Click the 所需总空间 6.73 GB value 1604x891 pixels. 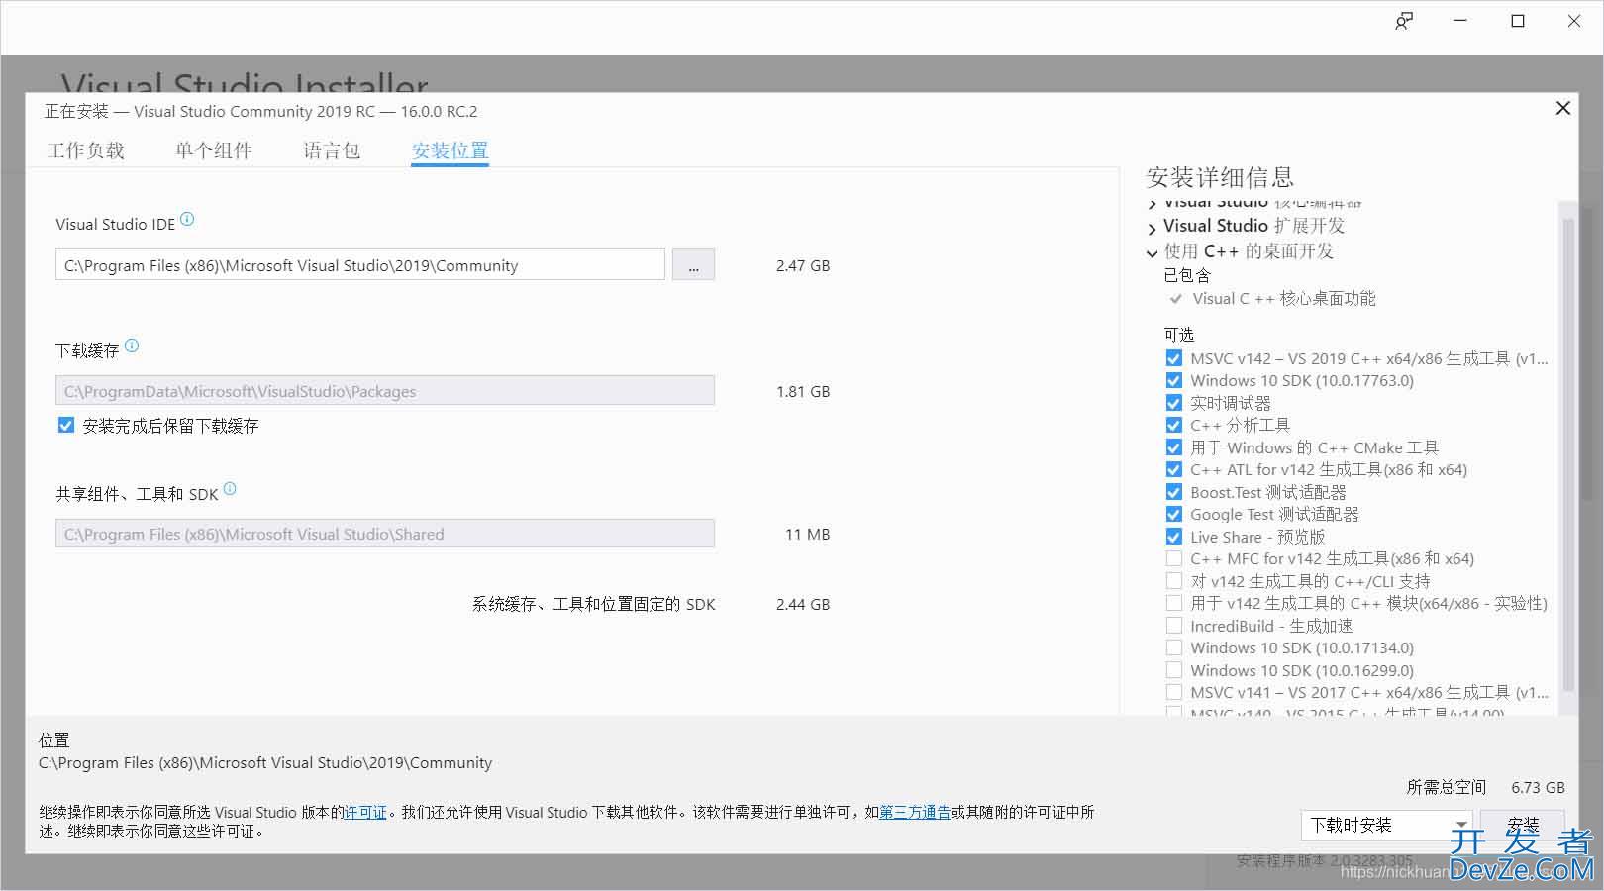pyautogui.click(x=1538, y=788)
